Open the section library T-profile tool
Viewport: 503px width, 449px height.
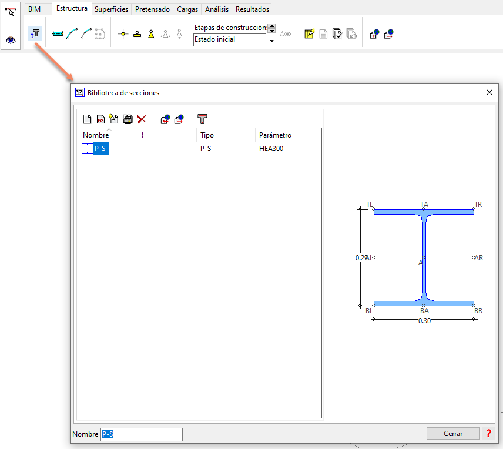pos(35,33)
